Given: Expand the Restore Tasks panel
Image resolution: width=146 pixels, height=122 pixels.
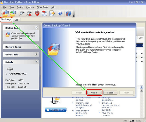Looking at the screenshot, I should (36, 47).
